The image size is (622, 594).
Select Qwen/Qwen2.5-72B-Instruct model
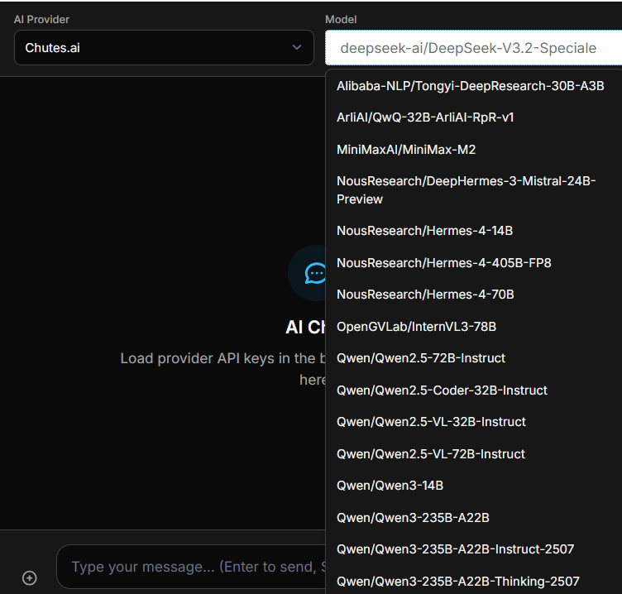pyautogui.click(x=420, y=358)
